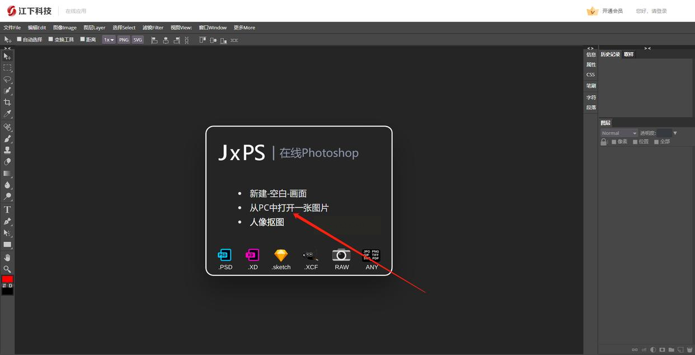Image resolution: width=695 pixels, height=355 pixels.
Task: Select the Rectangle shape tool
Action: pos(7,245)
